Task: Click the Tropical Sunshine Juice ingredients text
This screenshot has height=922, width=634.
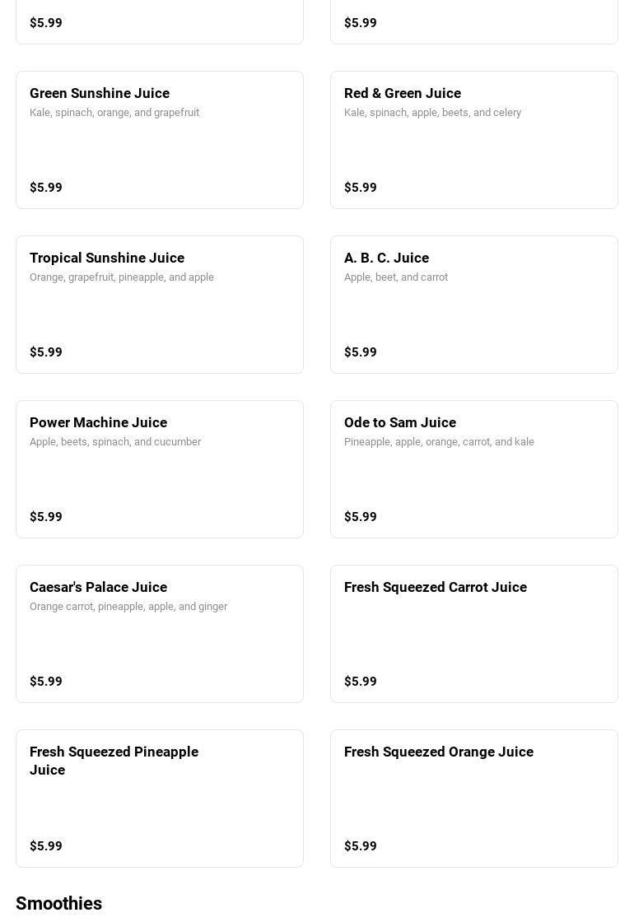Action: (122, 277)
